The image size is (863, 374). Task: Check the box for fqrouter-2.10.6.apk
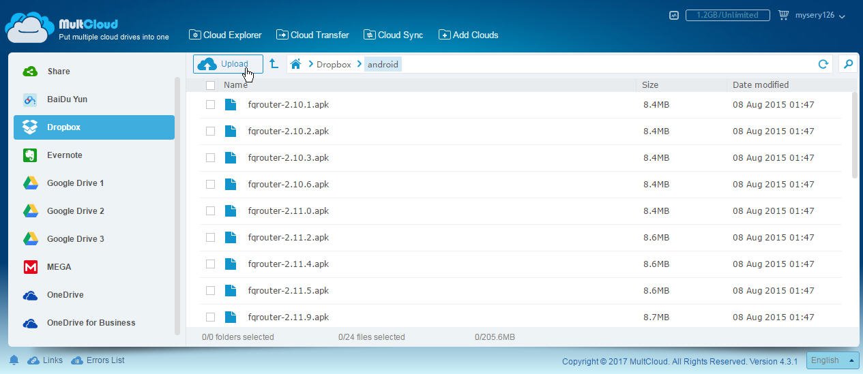coord(210,184)
